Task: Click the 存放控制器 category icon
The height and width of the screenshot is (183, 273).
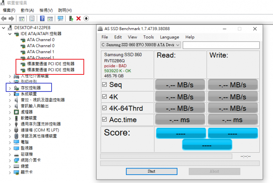Action: click(16, 88)
